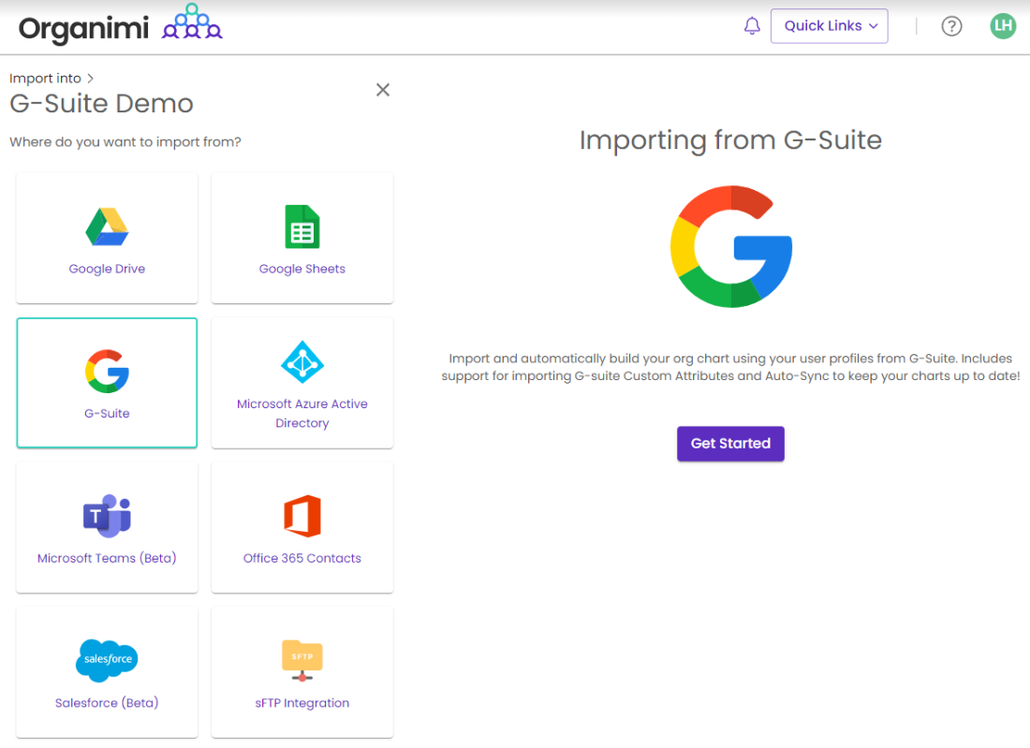The height and width of the screenshot is (748, 1030).
Task: Click the Organimi logo
Action: [120, 26]
